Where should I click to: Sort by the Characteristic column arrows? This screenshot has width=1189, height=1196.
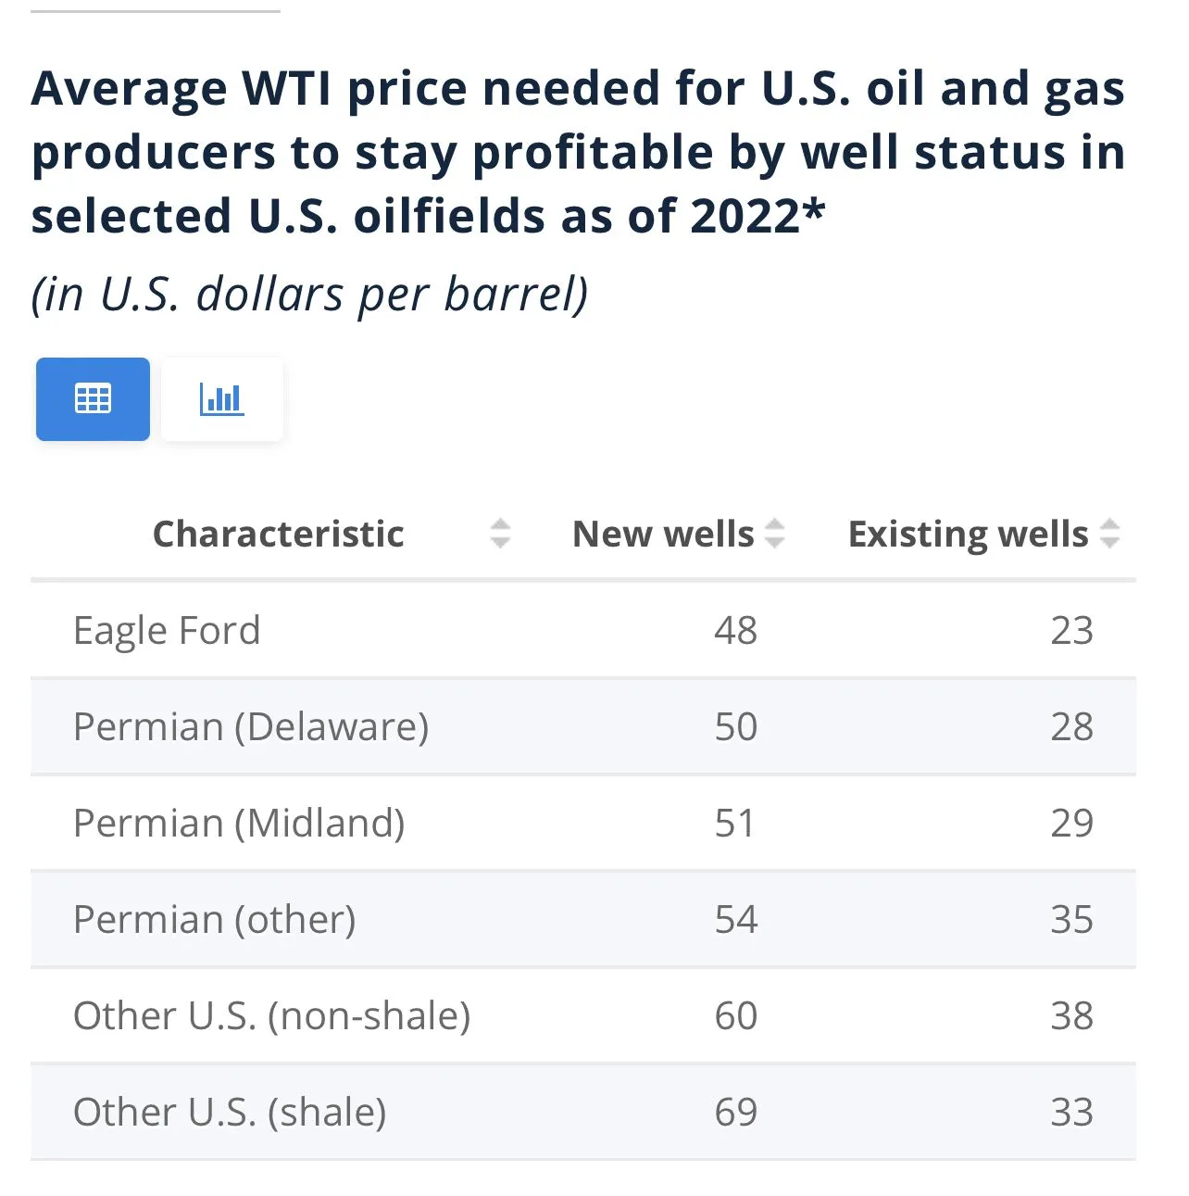pos(500,534)
